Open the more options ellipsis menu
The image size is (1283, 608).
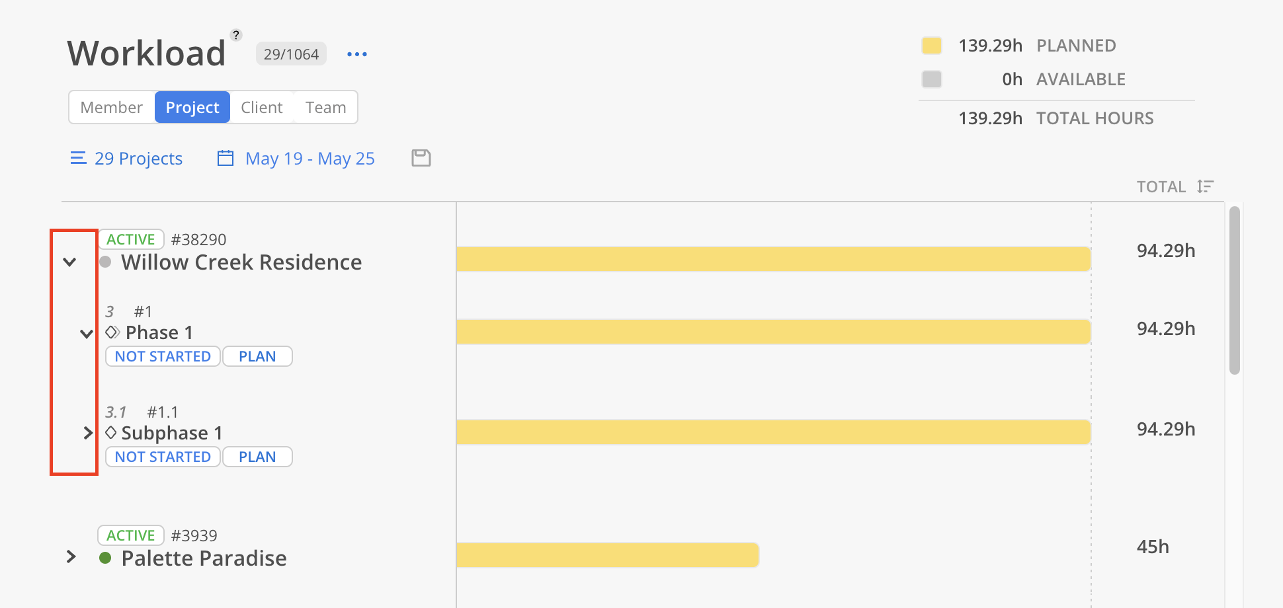pyautogui.click(x=356, y=54)
